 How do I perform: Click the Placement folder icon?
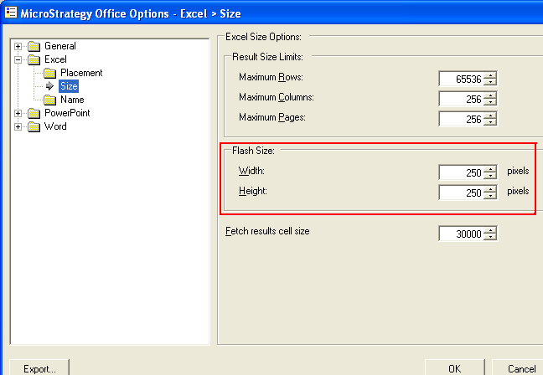click(50, 73)
